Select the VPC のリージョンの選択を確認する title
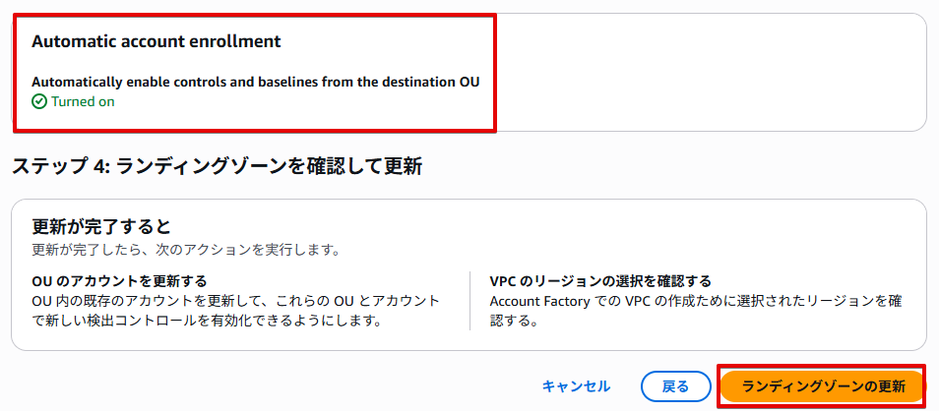The height and width of the screenshot is (412, 939). coord(600,281)
